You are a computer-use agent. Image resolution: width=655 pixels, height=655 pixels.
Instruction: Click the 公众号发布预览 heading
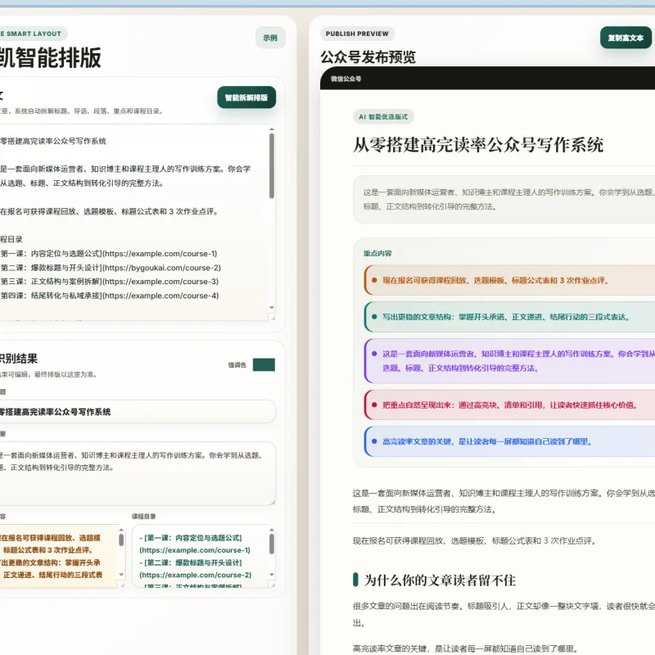pos(368,57)
